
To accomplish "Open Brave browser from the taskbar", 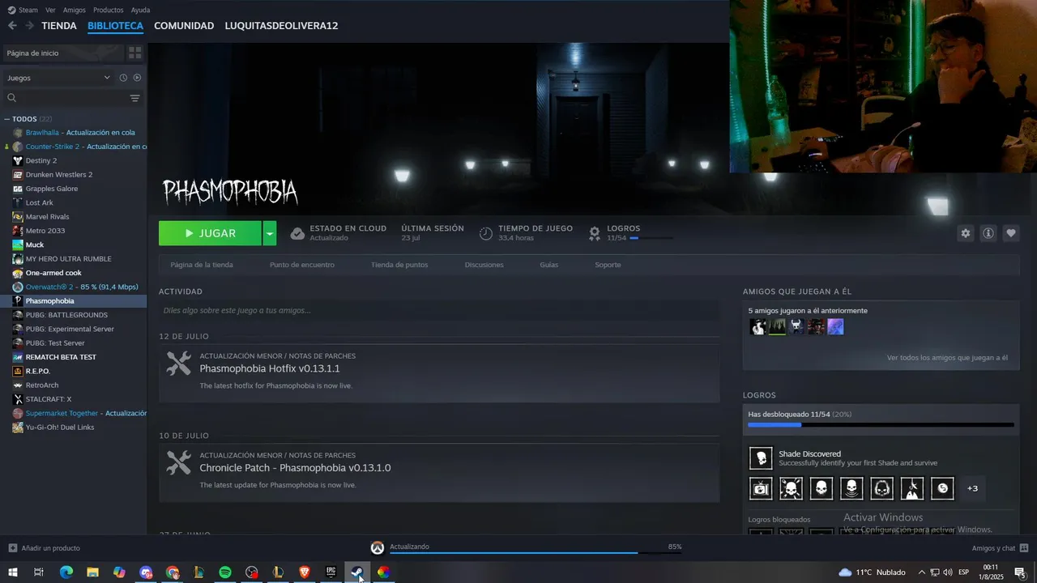I will pyautogui.click(x=304, y=572).
